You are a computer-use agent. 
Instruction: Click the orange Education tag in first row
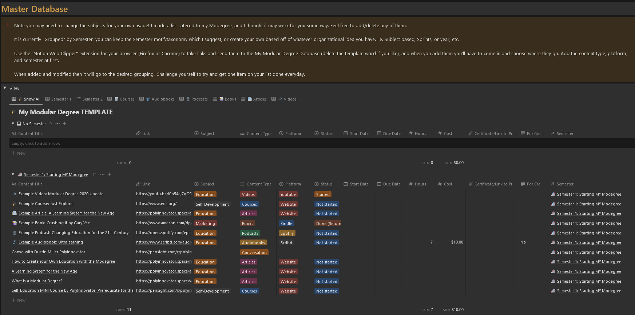[x=205, y=195]
